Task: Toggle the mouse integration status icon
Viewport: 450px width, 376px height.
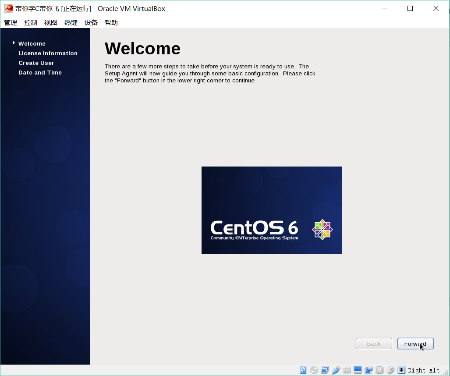Action: click(x=390, y=370)
